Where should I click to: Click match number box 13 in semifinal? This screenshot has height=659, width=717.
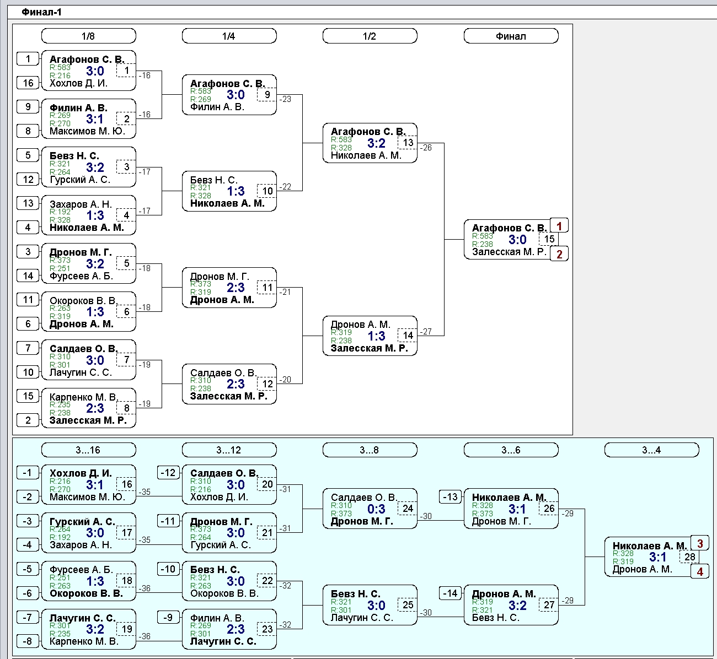click(408, 143)
